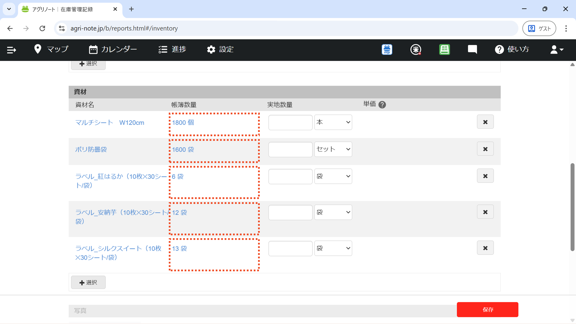The image size is (576, 324).
Task: Open the 本 unit dropdown for マルチシート
Action: point(333,122)
